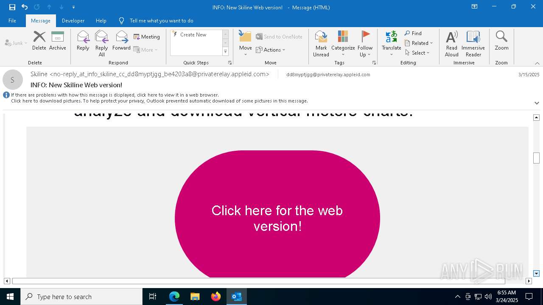Screen dimensions: 543x305
Task: Delete this email message
Action: [39, 41]
